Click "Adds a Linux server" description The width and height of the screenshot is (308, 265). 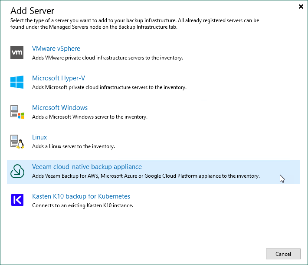(73, 146)
